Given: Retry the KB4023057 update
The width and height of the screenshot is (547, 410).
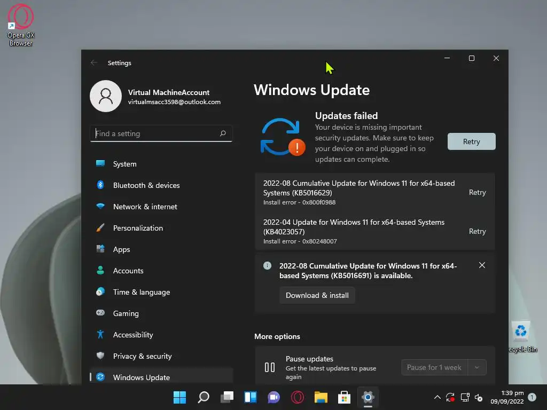Looking at the screenshot, I should pyautogui.click(x=477, y=231).
